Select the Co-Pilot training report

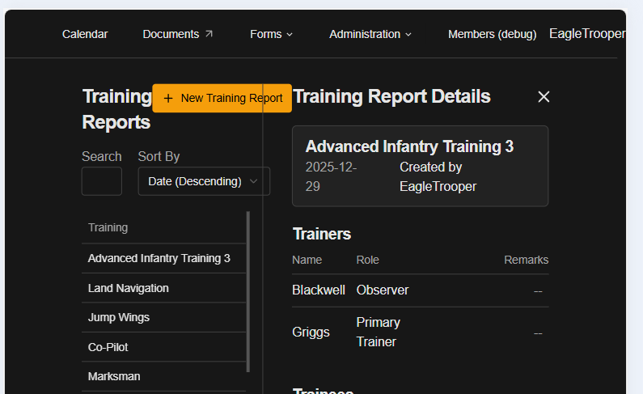click(108, 347)
